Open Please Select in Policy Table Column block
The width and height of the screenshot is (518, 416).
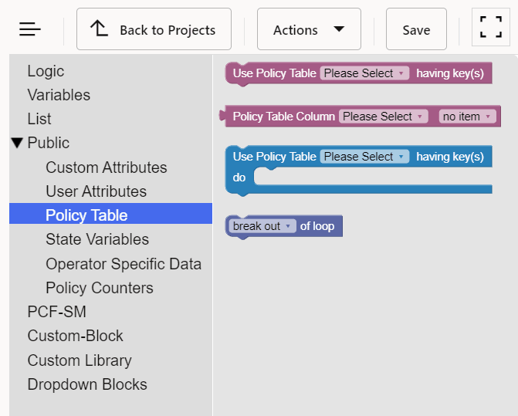(383, 117)
